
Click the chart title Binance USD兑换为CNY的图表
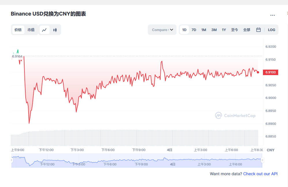[x=48, y=14]
